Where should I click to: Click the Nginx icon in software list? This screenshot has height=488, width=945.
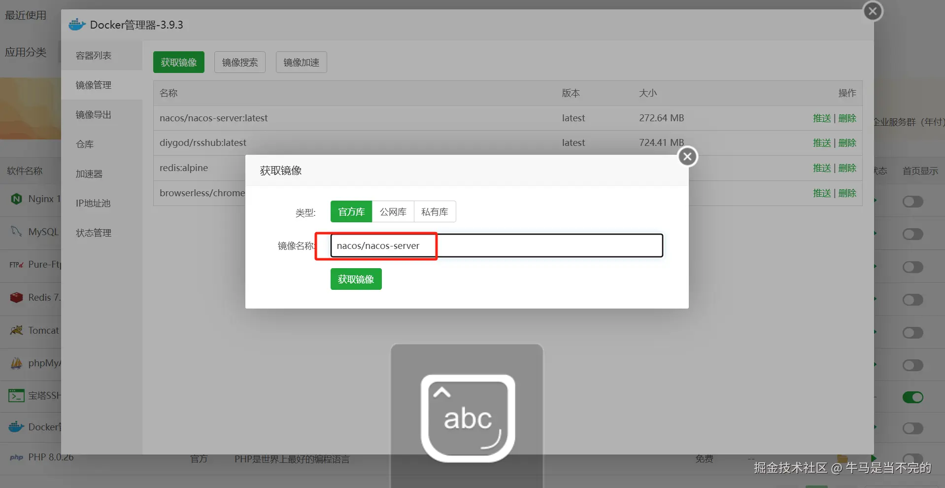click(x=16, y=199)
